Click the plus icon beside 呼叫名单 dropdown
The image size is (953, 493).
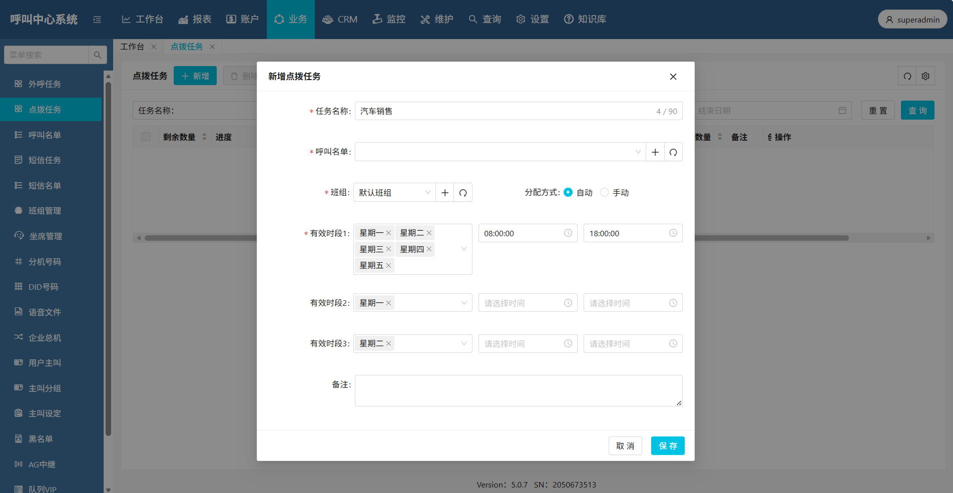[x=655, y=152]
